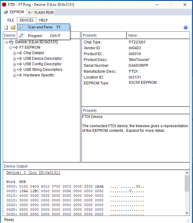The width and height of the screenshot is (193, 223).
Task: Click the Manufacturer Desc value 'FTDI'
Action: click(x=133, y=71)
